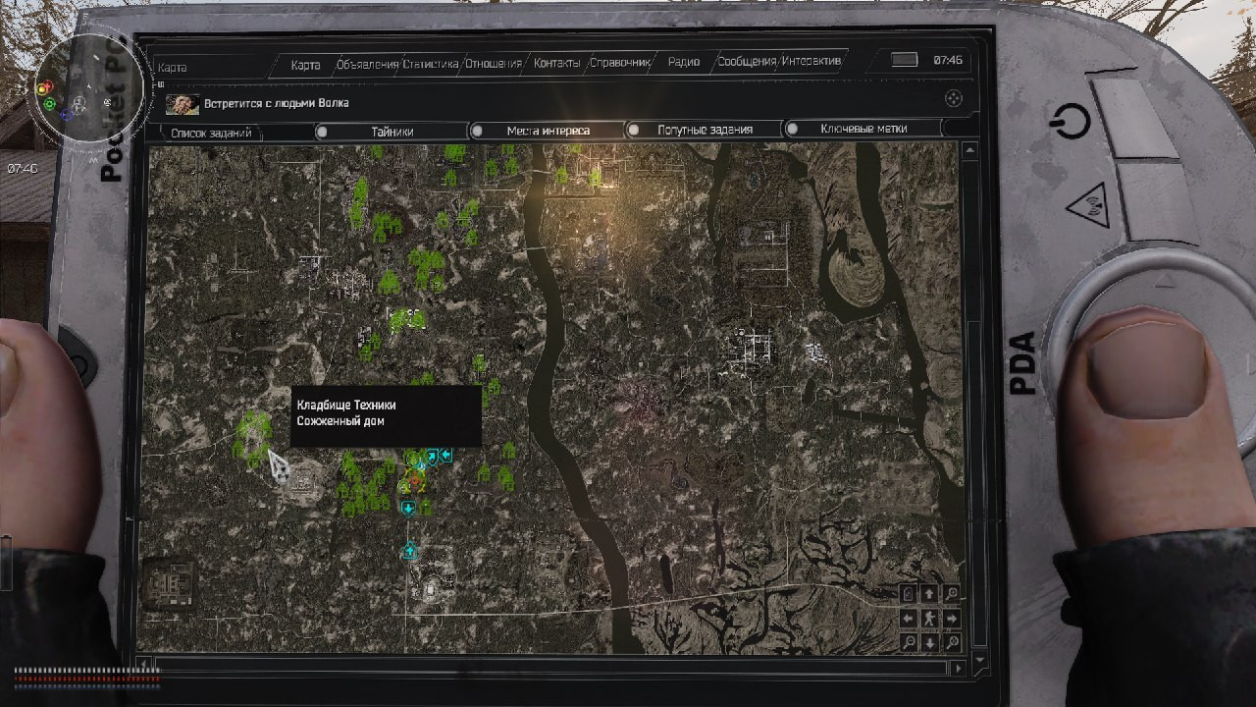The width and height of the screenshot is (1256, 707).
Task: Reset zoom with the crossed magnifier icon
Action: tap(952, 643)
